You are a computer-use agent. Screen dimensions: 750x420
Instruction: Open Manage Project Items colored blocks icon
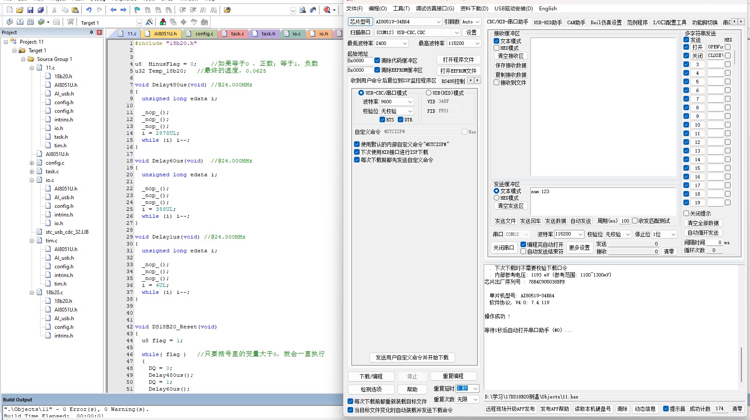pos(163,22)
